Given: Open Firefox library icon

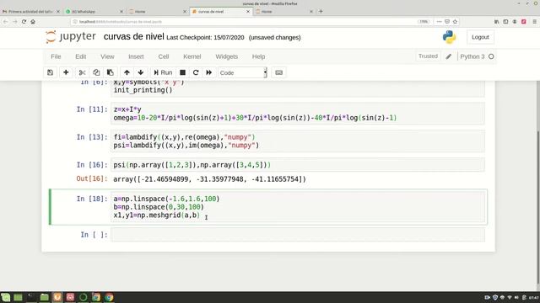Looking at the screenshot, I should (497, 21).
